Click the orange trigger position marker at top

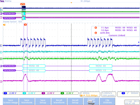pyautogui.click(x=71, y=3)
